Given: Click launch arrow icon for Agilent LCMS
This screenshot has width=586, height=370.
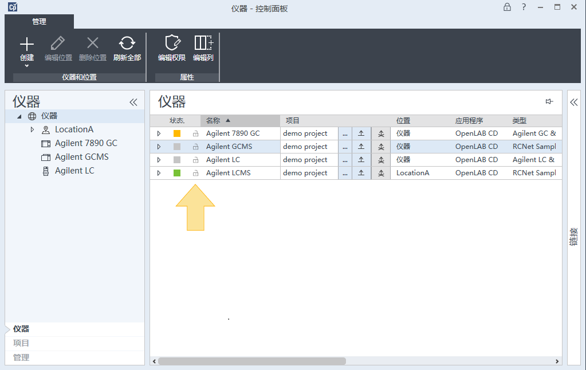Looking at the screenshot, I should [x=361, y=173].
